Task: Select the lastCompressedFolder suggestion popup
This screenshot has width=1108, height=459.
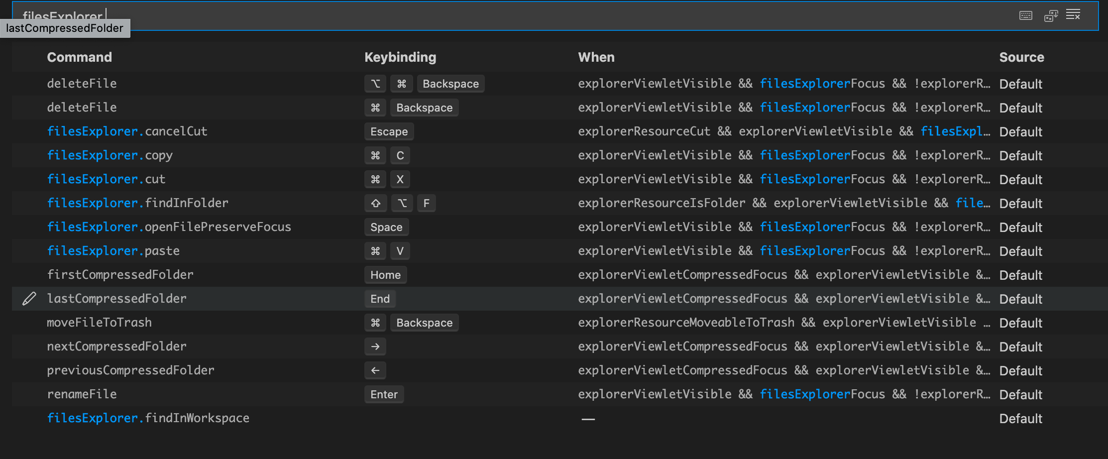Action: coord(65,28)
